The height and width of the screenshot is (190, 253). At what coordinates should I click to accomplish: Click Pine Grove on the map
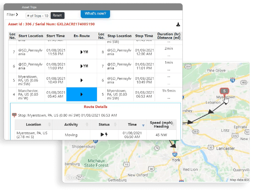[216, 70]
